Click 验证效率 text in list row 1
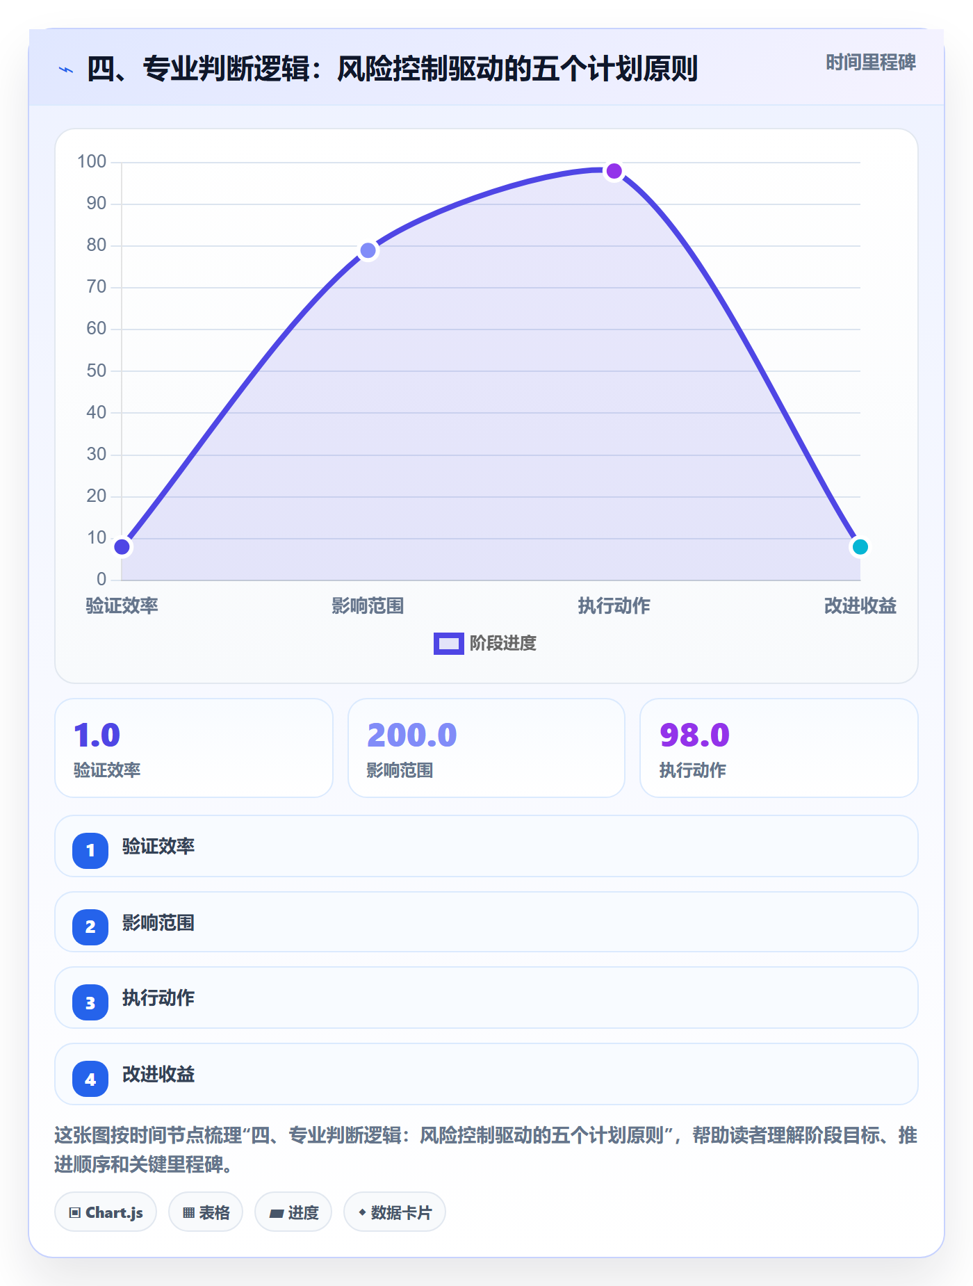 pos(158,847)
